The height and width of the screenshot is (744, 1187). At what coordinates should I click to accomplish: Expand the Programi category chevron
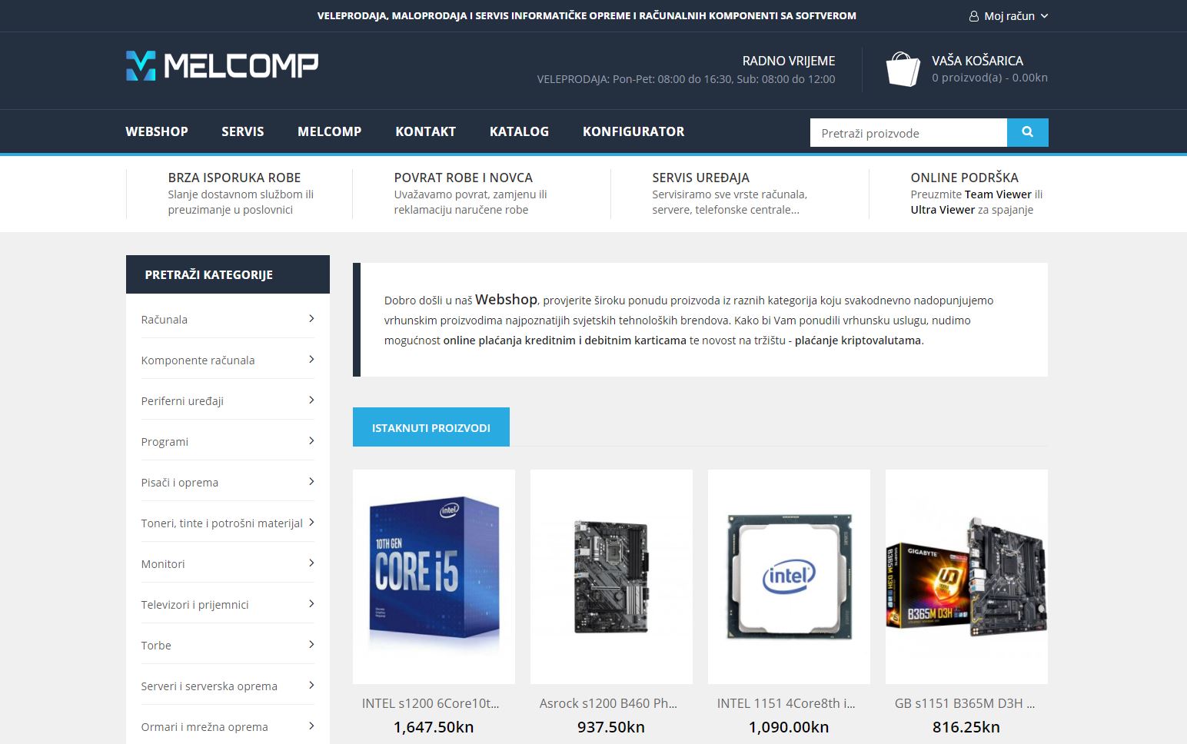311,440
